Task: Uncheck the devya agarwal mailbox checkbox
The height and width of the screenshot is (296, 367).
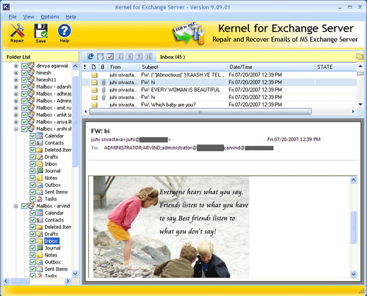Action: (x=24, y=66)
